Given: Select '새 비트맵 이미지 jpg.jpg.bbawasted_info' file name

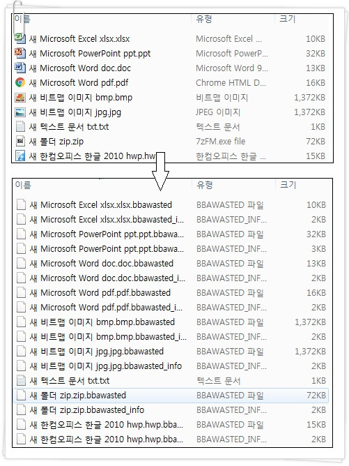Looking at the screenshot, I should click(106, 366).
